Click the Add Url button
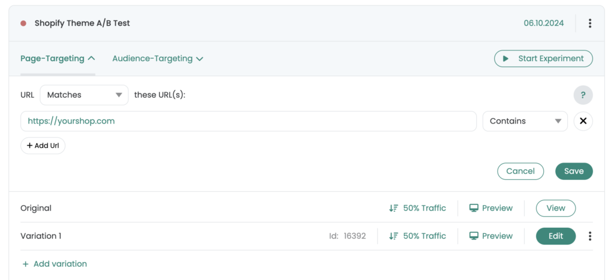614x280 pixels. pos(43,146)
